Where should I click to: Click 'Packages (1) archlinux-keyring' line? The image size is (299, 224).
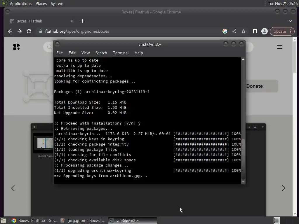[102, 92]
